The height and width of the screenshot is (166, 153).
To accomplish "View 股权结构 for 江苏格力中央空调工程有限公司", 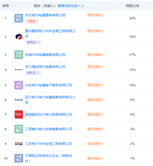I will 95,144.
